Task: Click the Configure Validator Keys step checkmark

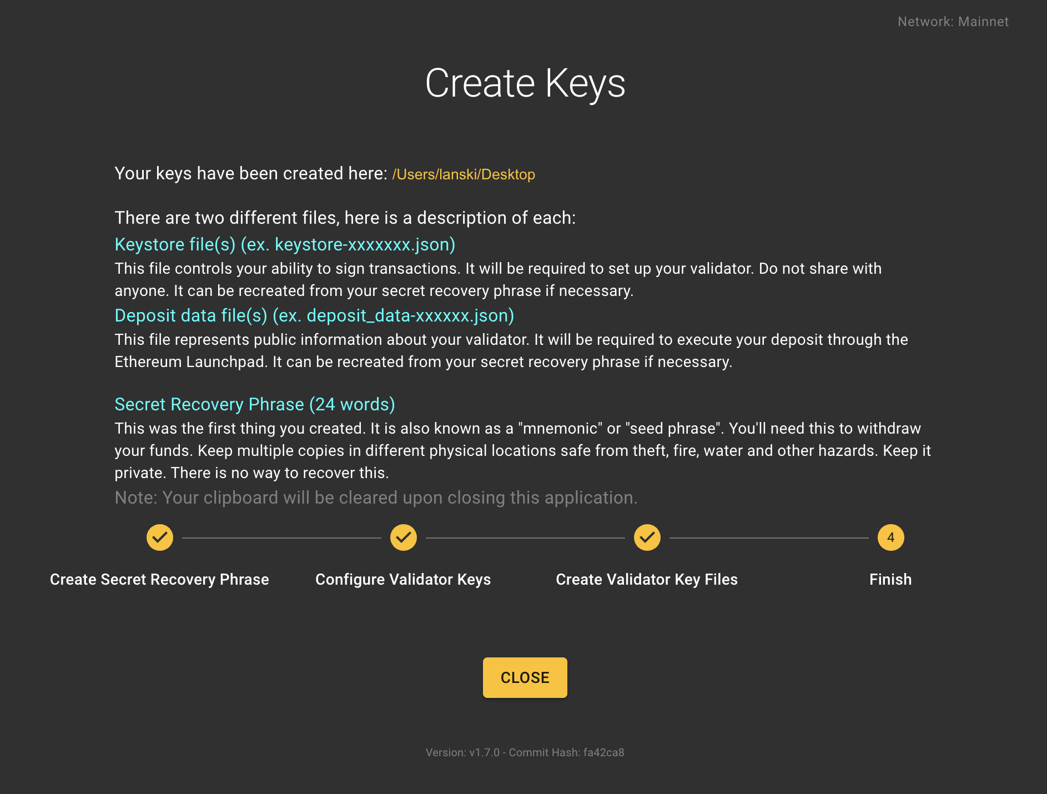Action: (x=404, y=537)
